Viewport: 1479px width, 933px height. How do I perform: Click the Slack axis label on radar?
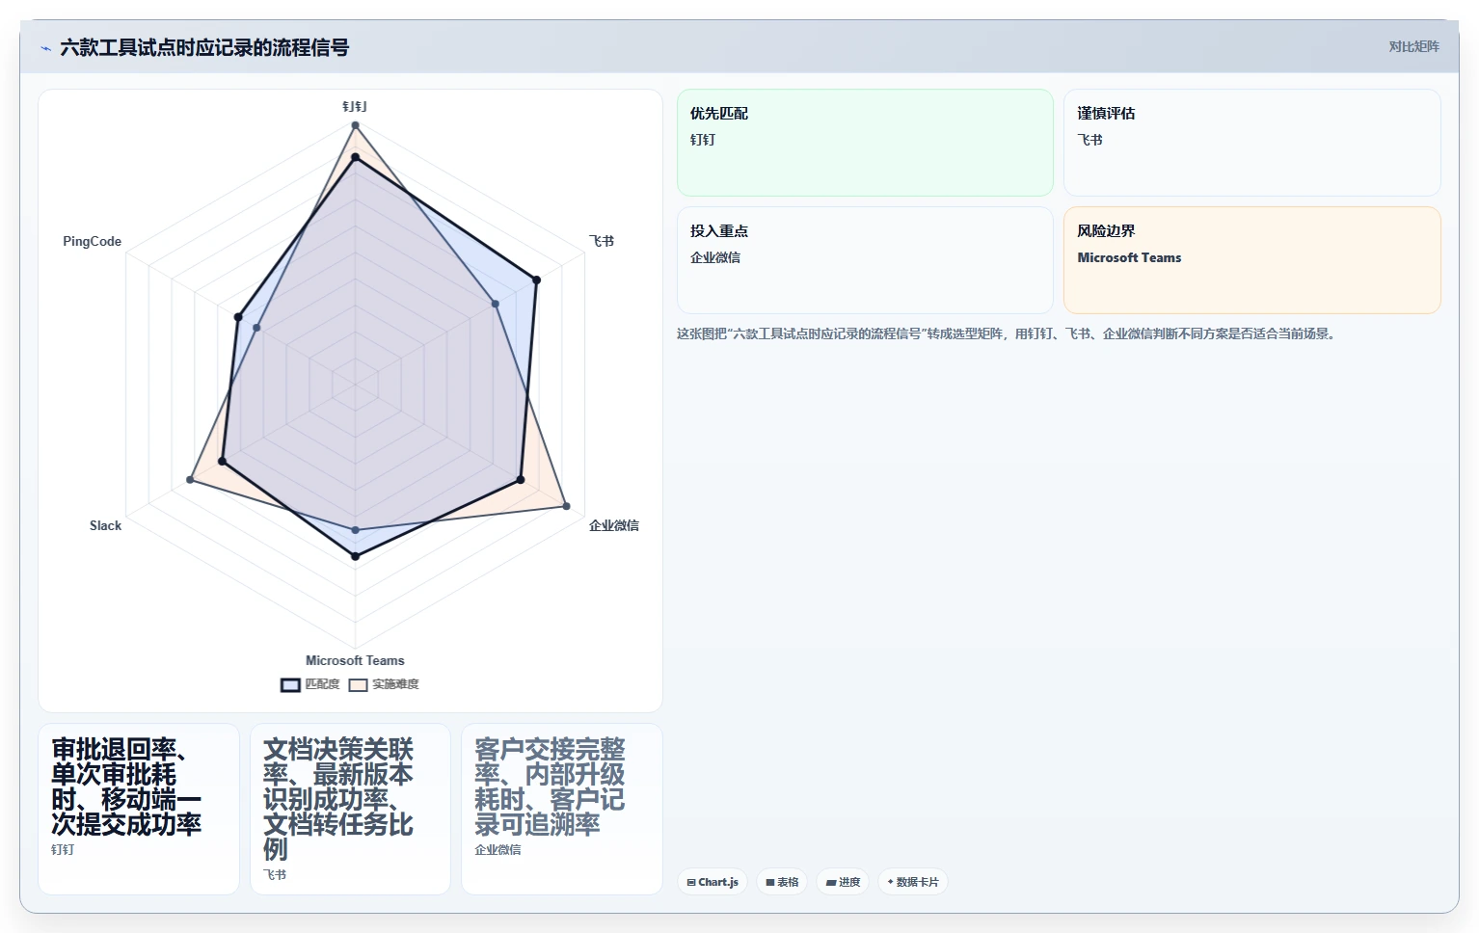click(105, 525)
